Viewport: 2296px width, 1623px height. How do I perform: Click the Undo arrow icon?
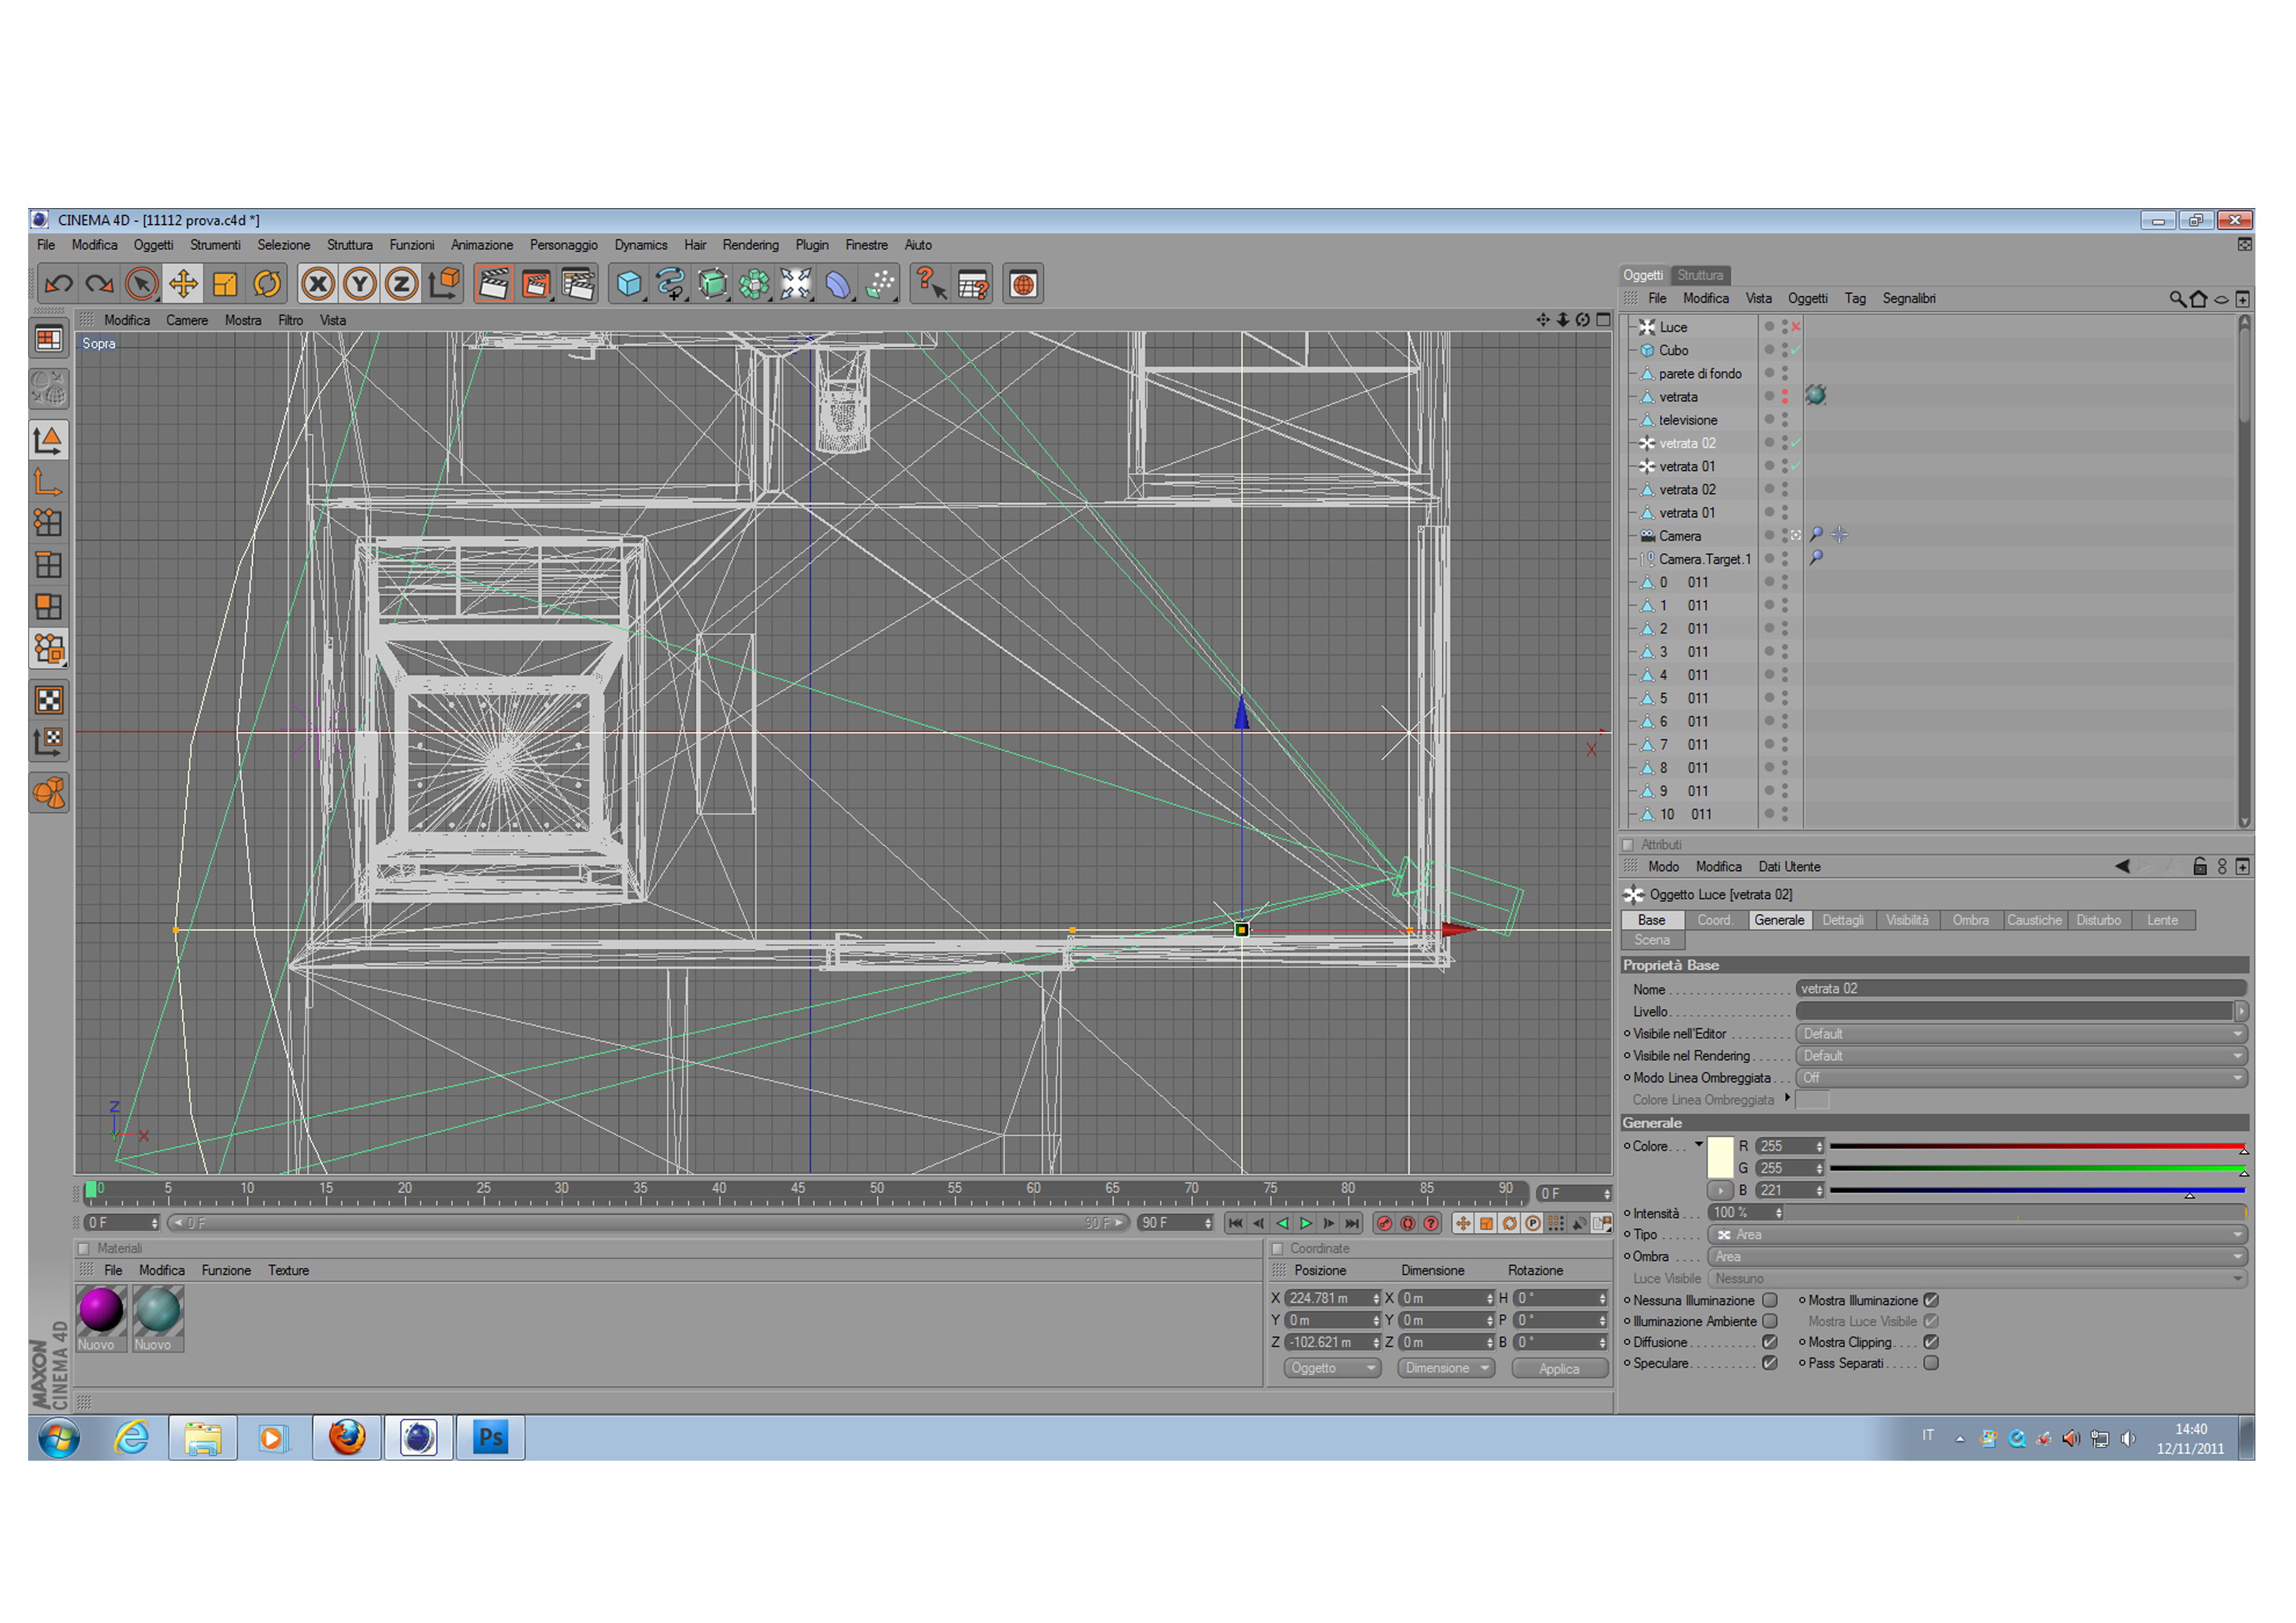[x=59, y=285]
